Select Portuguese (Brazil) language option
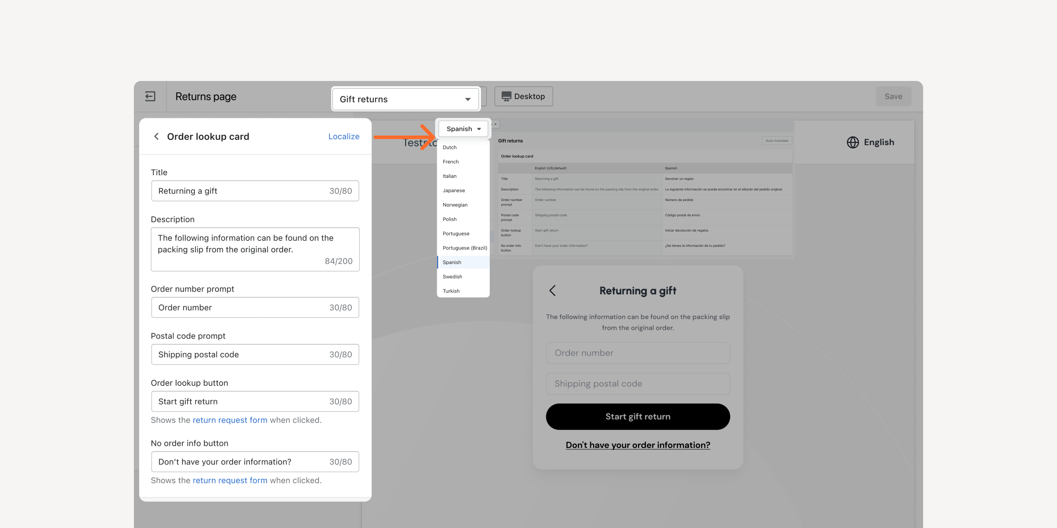This screenshot has height=528, width=1057. tap(463, 248)
